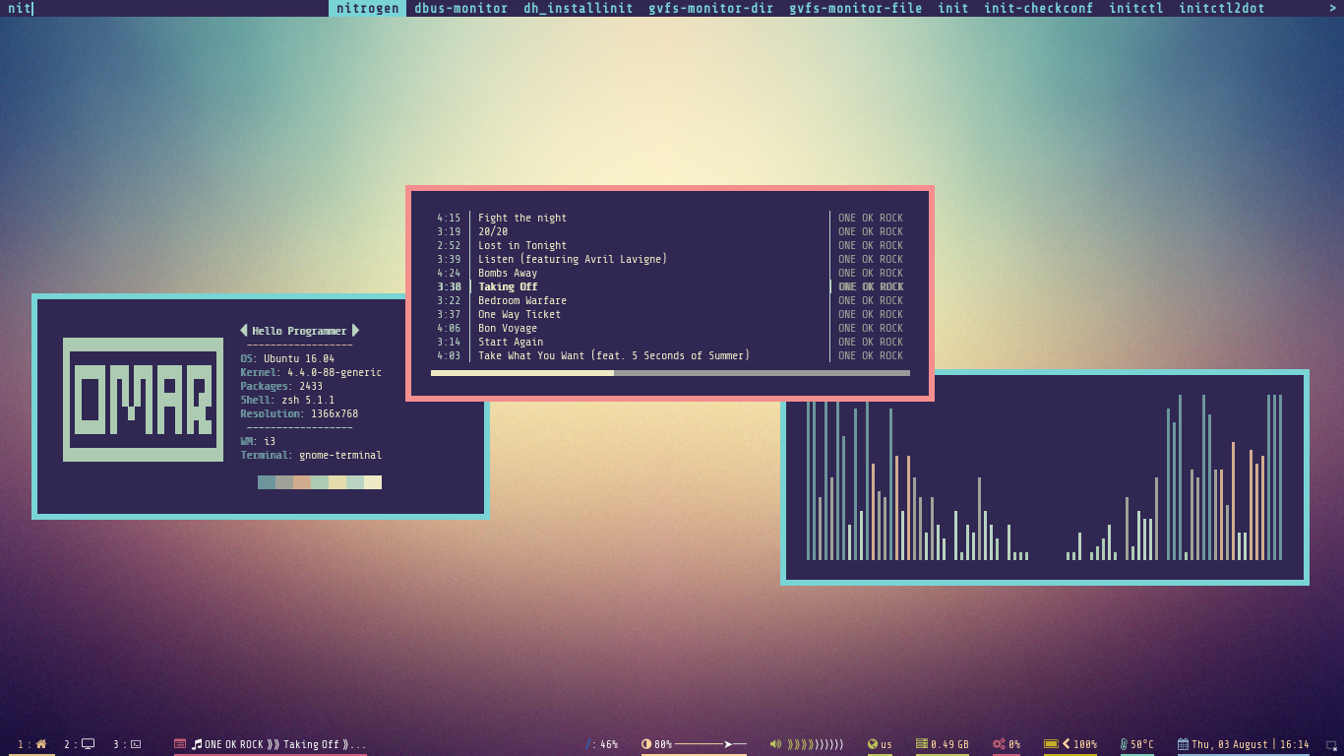Click the half-circle brightness icon

click(x=646, y=744)
